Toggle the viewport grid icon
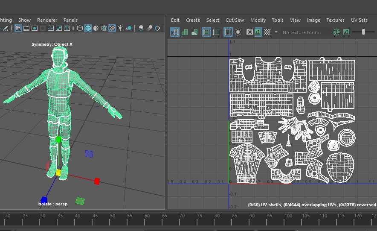This screenshot has height=231, width=377. [18, 28]
